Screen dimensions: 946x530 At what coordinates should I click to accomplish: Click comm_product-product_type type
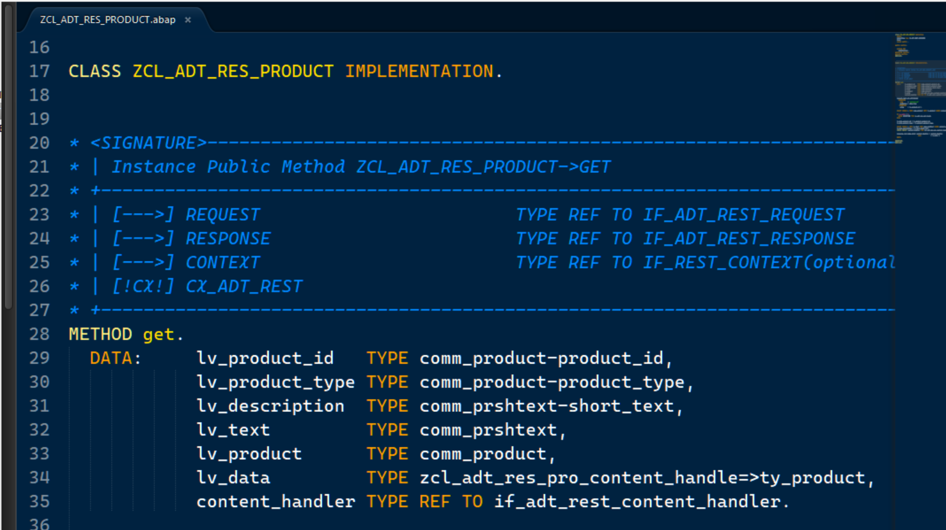(552, 382)
